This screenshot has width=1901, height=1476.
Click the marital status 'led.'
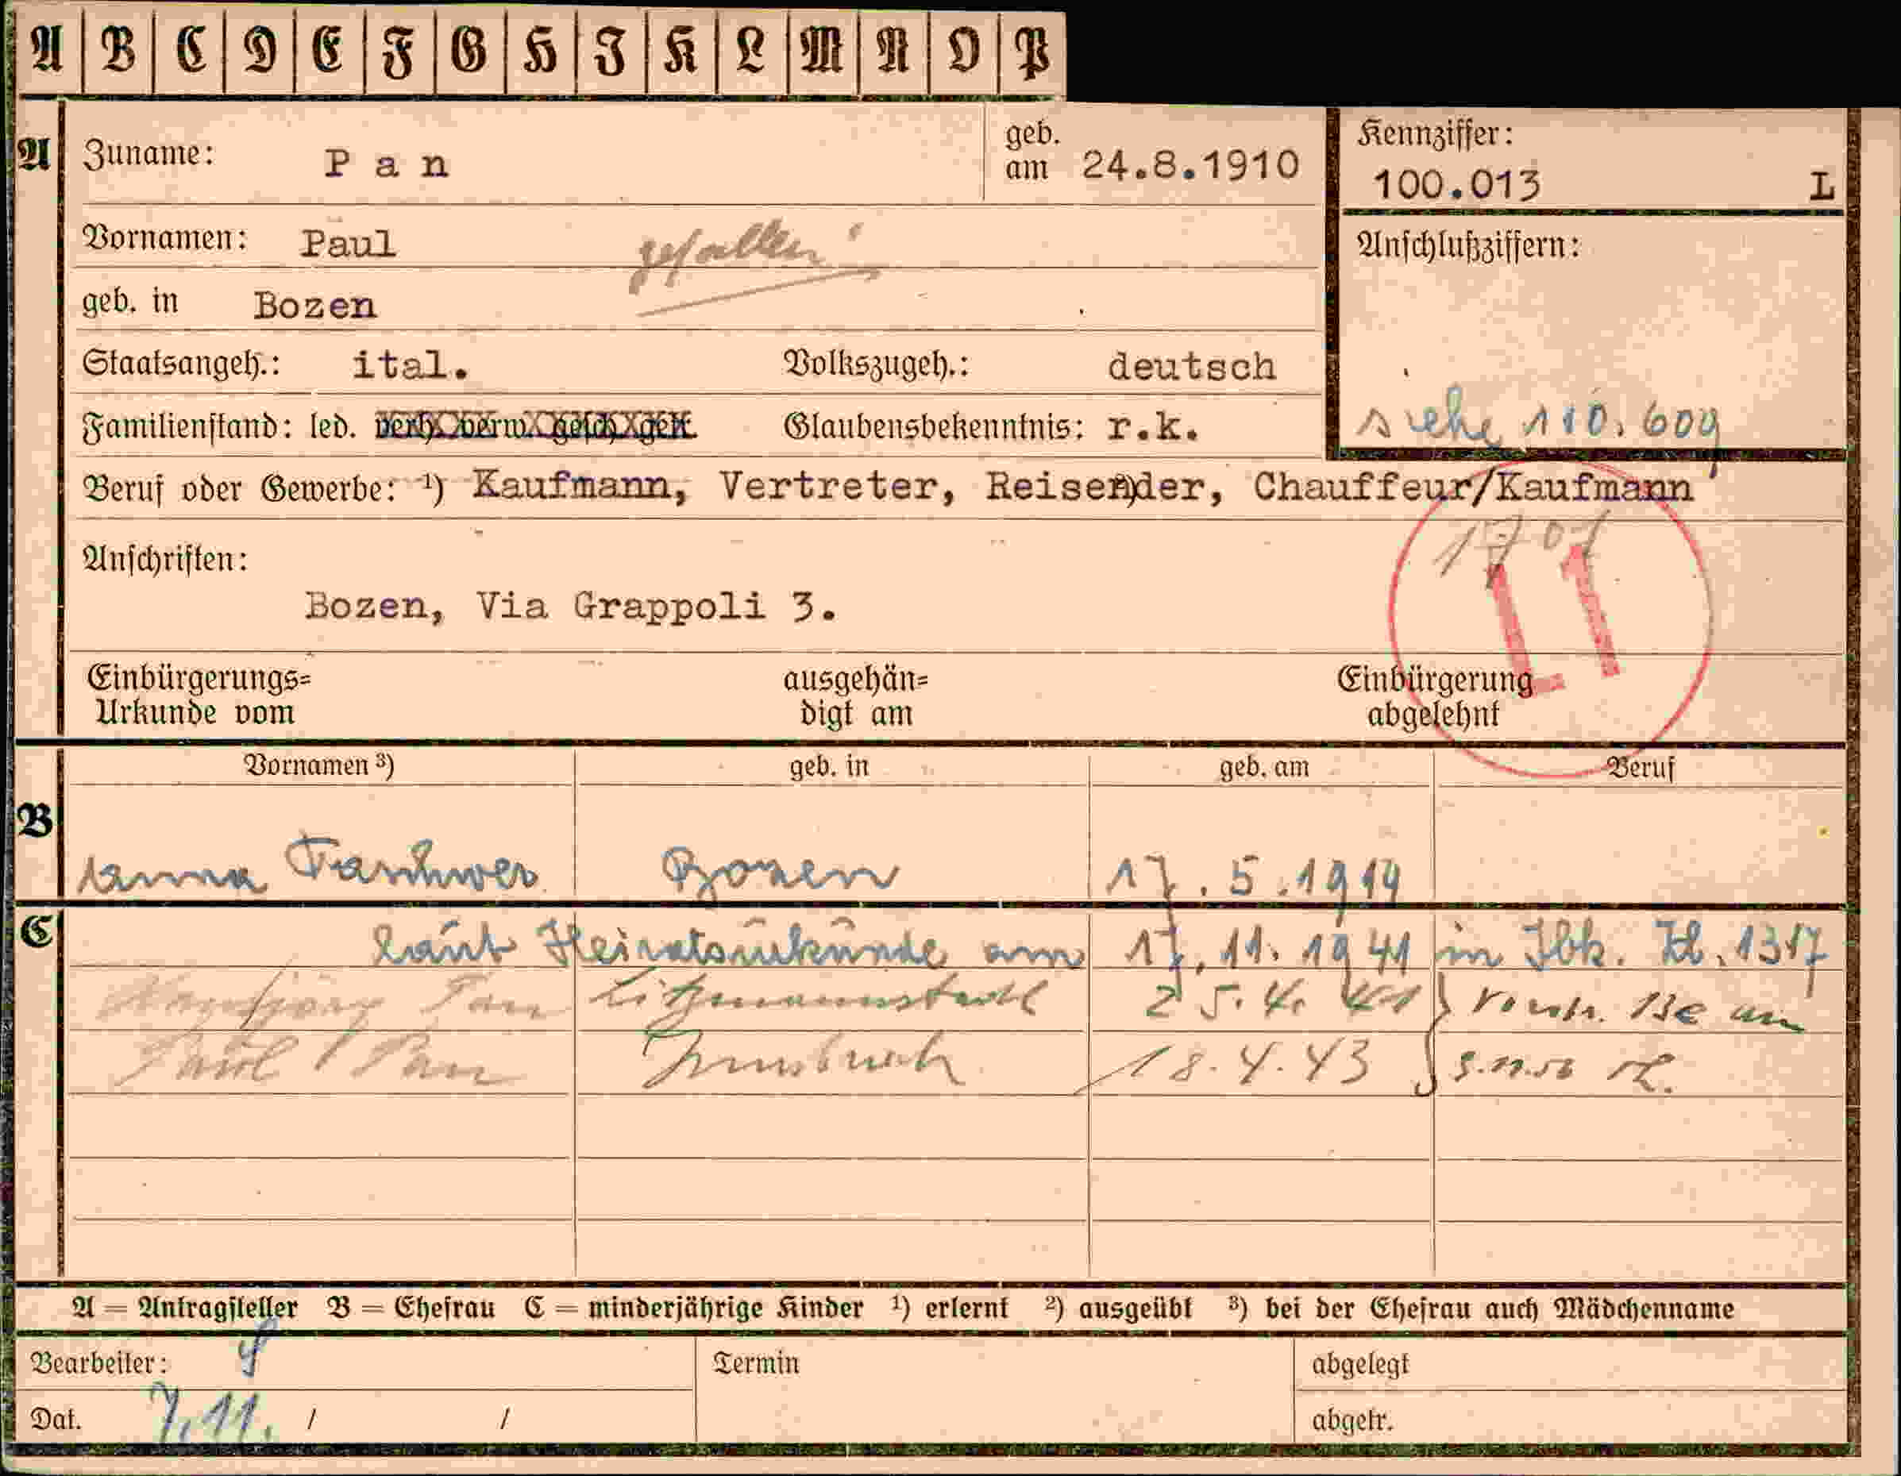point(334,426)
